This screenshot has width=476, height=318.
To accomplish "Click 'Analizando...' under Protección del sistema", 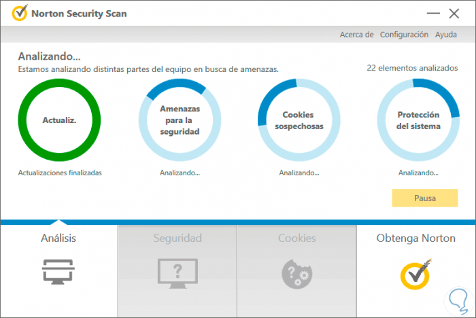I will click(418, 173).
